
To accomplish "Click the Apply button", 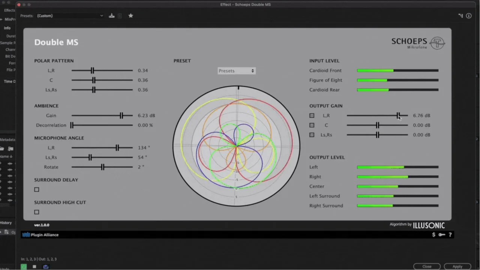I will 457,266.
